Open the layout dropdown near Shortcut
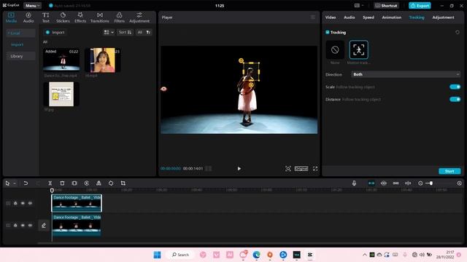Image resolution: width=467 pixels, height=262 pixels. click(359, 6)
